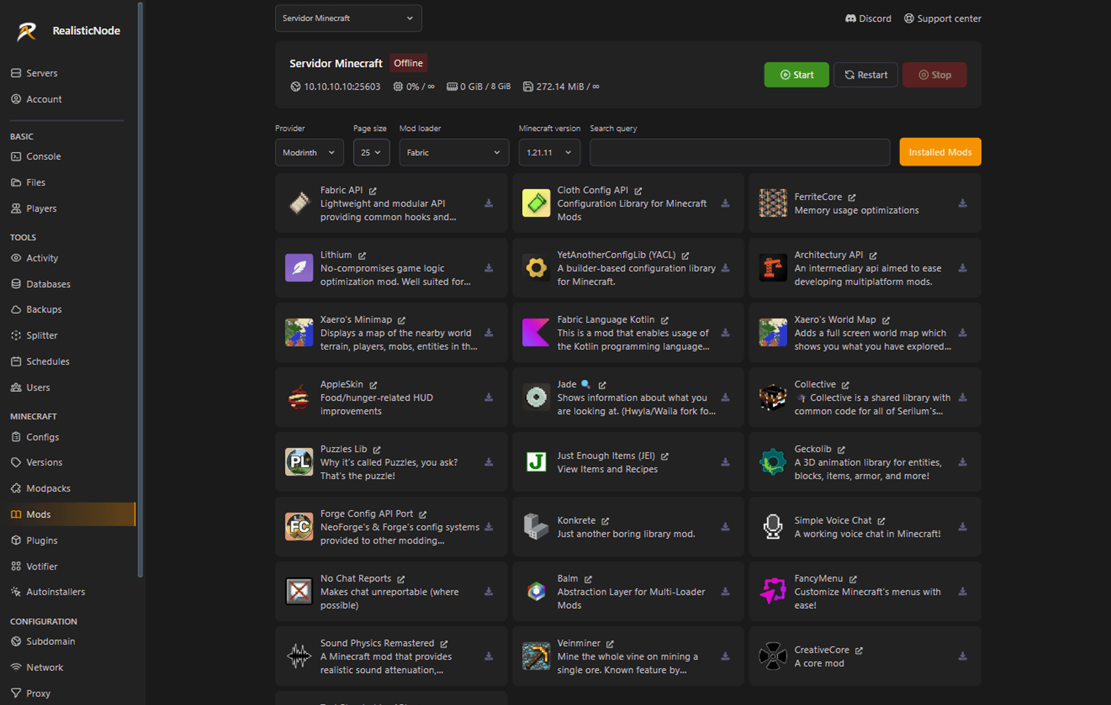Open the Support center link
The width and height of the screenshot is (1111, 705).
click(x=942, y=19)
